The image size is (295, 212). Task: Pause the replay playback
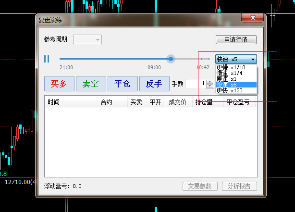[47, 59]
